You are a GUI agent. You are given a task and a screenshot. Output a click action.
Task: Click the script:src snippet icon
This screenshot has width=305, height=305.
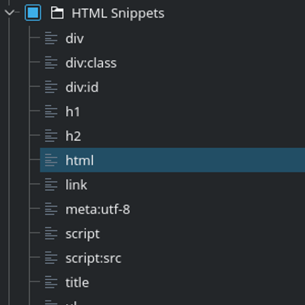[51, 258]
